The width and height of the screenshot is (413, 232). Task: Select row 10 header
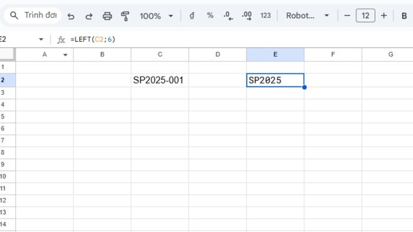pos(8,177)
